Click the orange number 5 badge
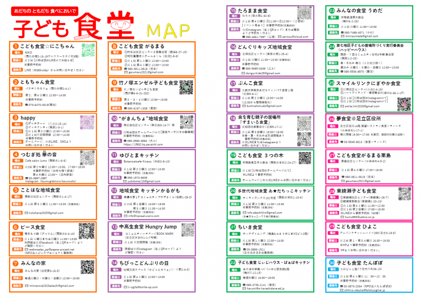 pos(16,190)
